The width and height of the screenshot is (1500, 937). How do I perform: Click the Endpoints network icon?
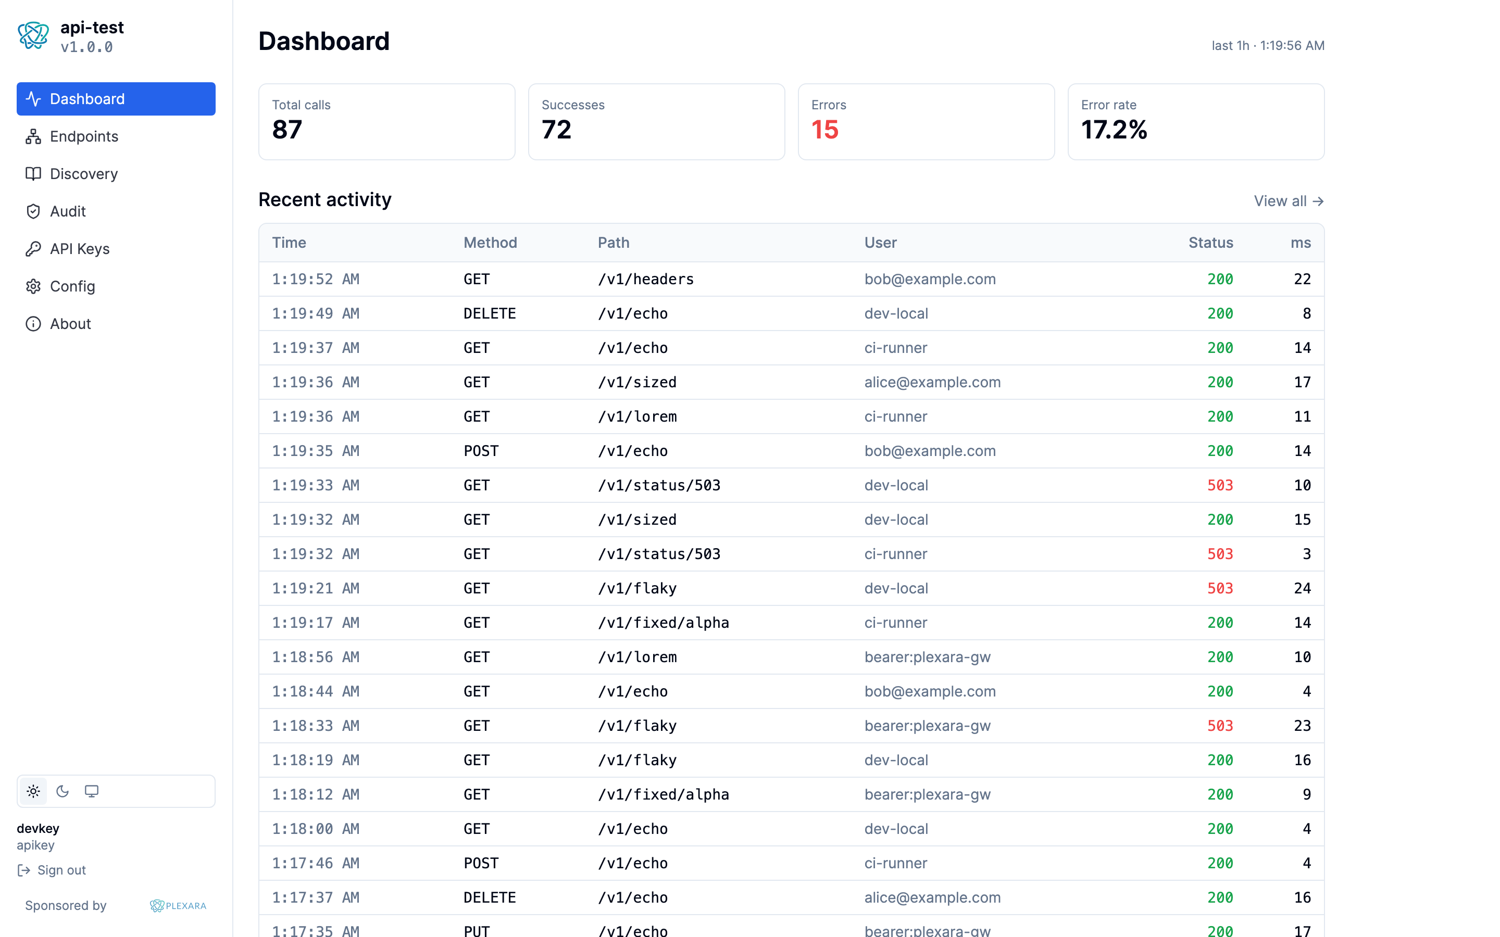coord(33,136)
